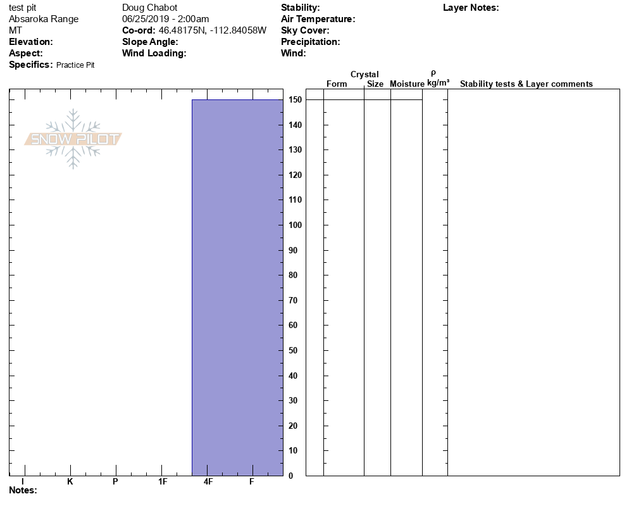The image size is (629, 532).
Task: Click the Slope Angle field label
Action: [x=150, y=42]
